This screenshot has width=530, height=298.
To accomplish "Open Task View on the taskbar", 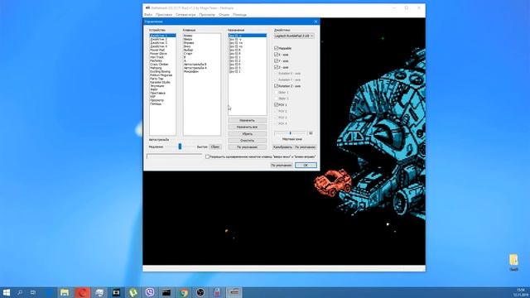I will 33,292.
